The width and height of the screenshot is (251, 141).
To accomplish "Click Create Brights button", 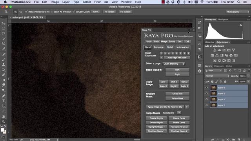I will click(x=156, y=118).
